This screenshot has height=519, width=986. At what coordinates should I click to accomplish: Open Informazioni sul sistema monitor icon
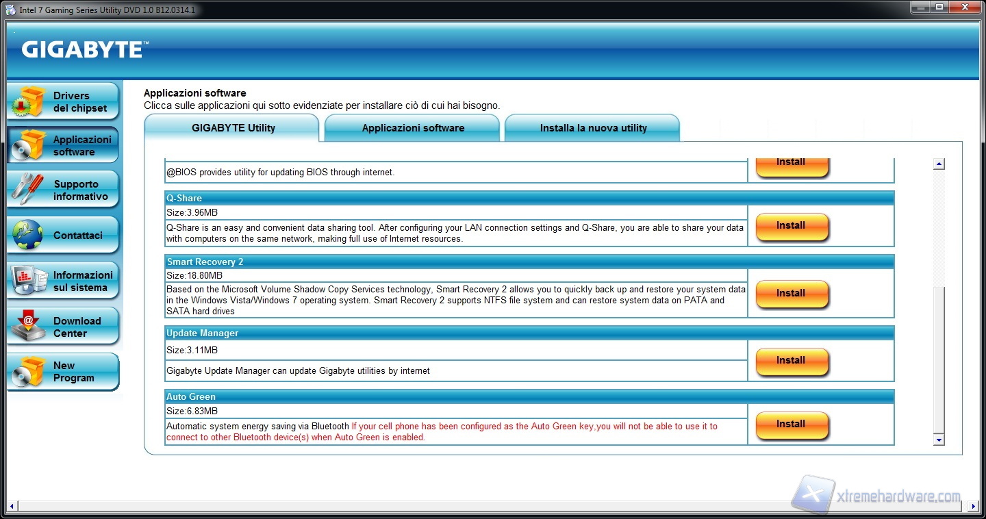tap(29, 281)
